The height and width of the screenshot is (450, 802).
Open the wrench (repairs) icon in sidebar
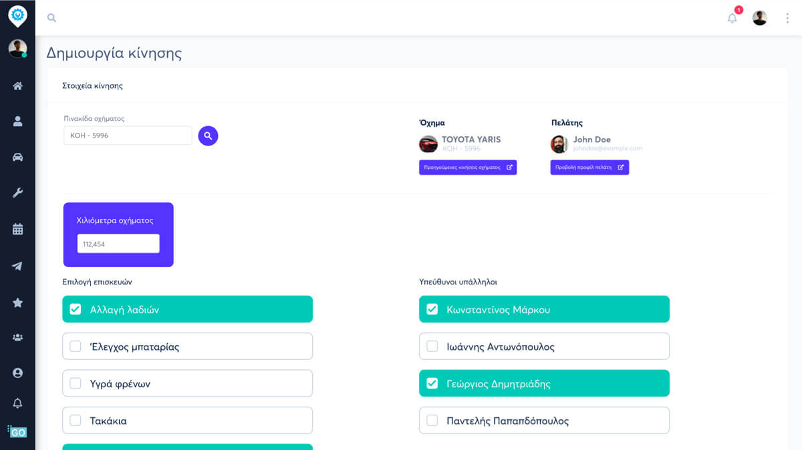(17, 192)
